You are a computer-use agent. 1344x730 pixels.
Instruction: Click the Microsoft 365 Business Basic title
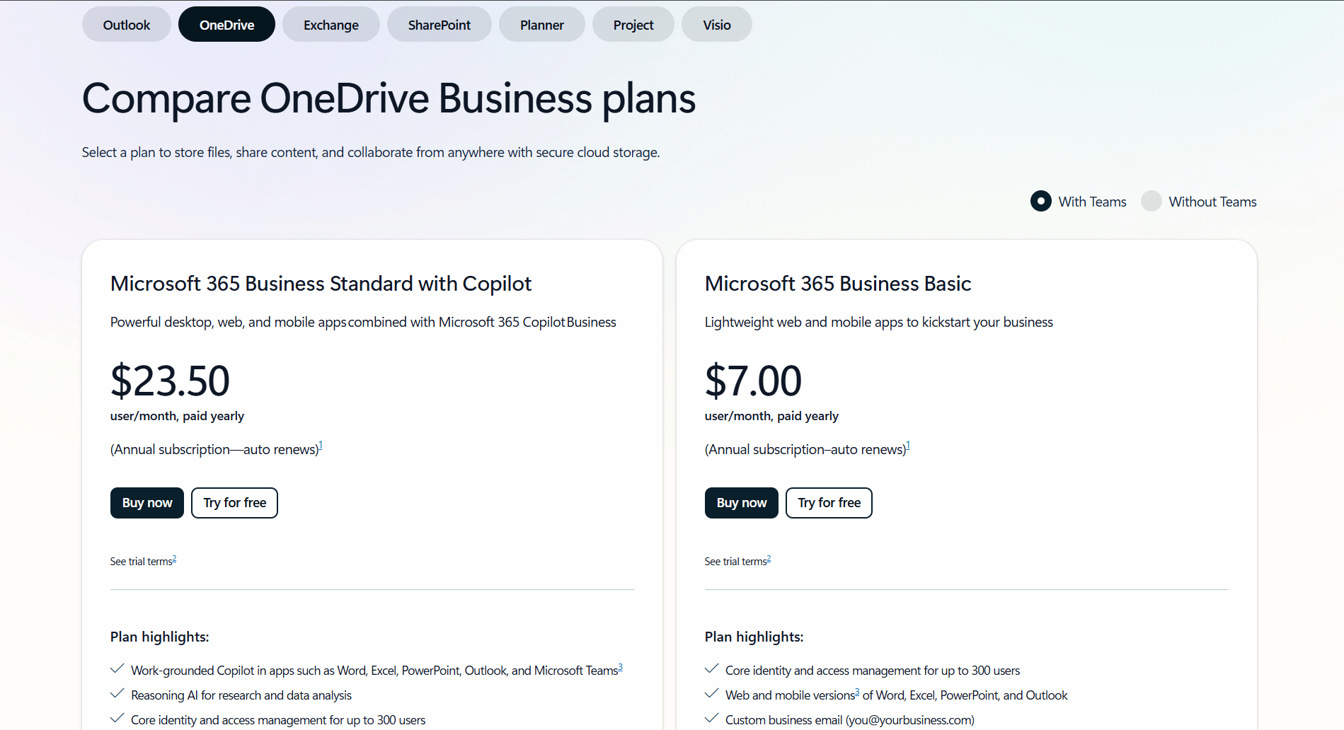point(838,284)
